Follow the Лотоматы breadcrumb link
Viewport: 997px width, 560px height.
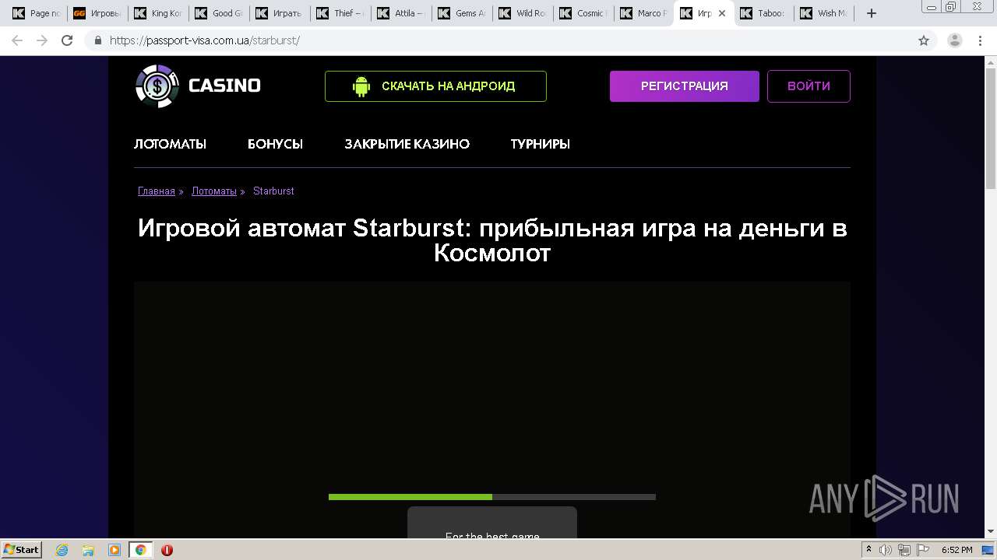214,191
